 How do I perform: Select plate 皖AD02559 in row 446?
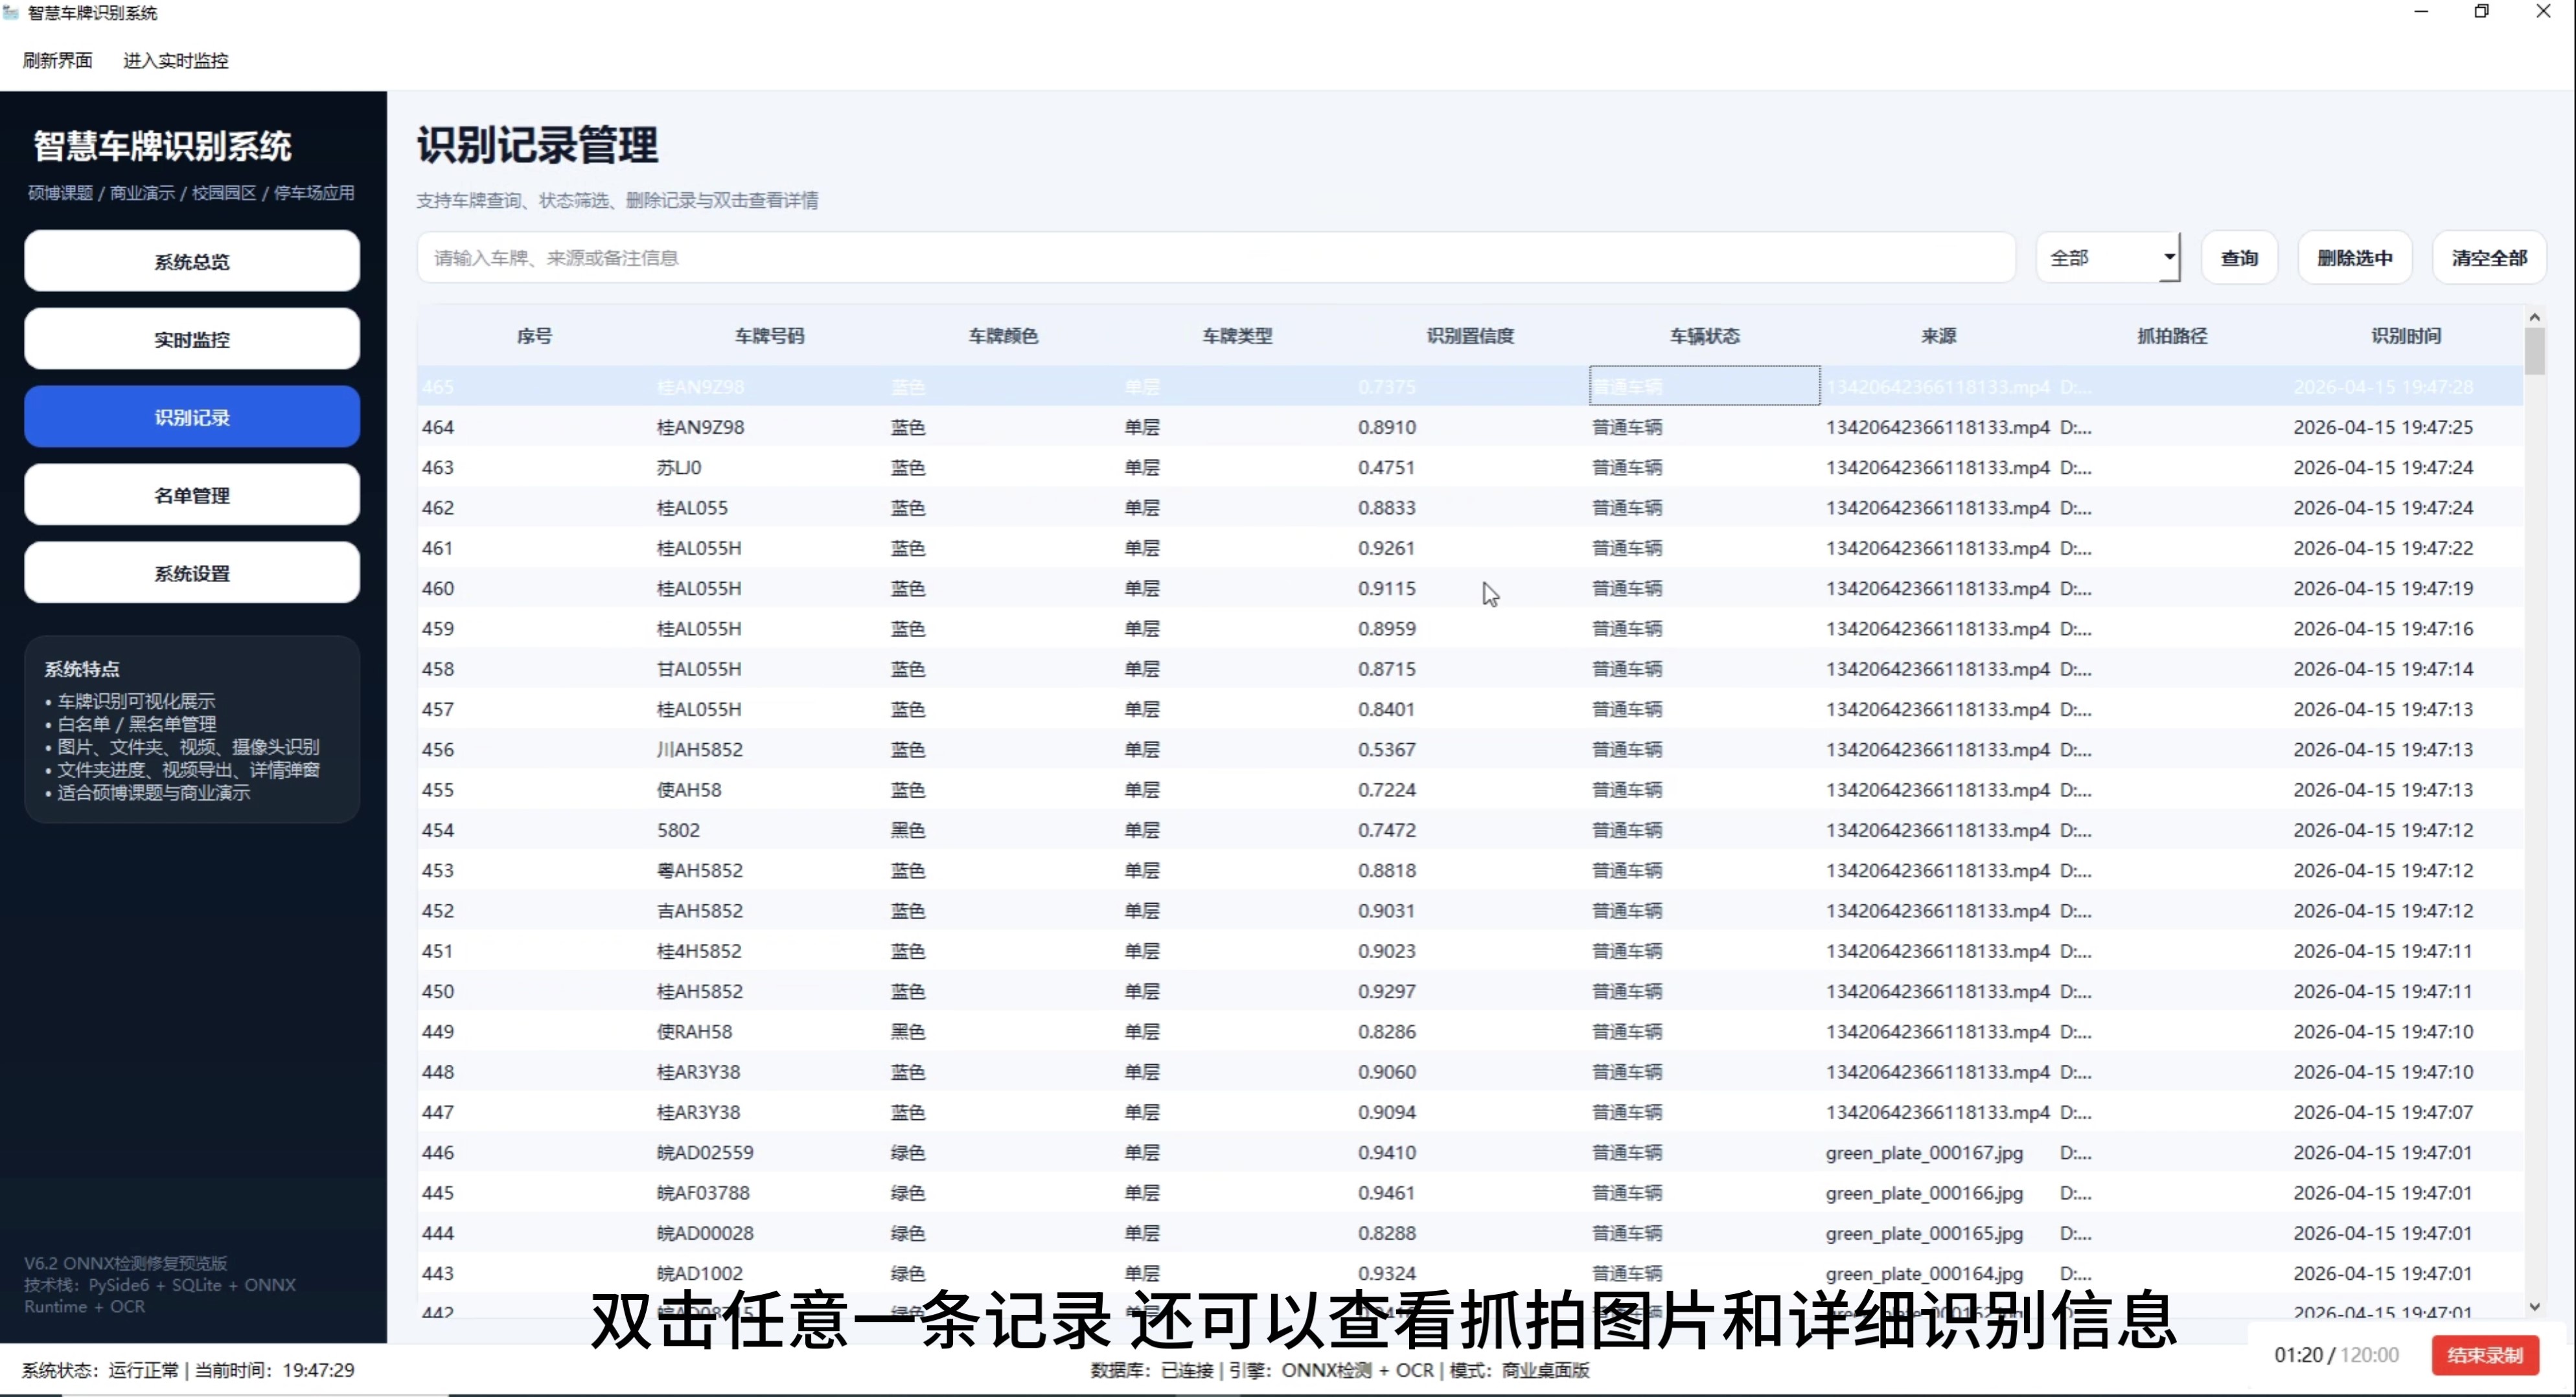point(705,1152)
